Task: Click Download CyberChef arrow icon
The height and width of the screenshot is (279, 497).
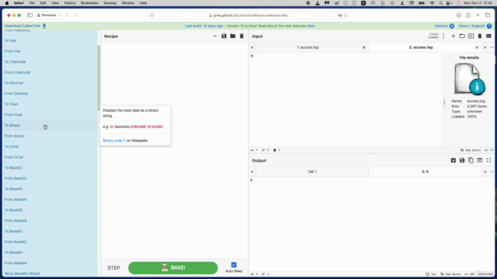Action: point(44,26)
